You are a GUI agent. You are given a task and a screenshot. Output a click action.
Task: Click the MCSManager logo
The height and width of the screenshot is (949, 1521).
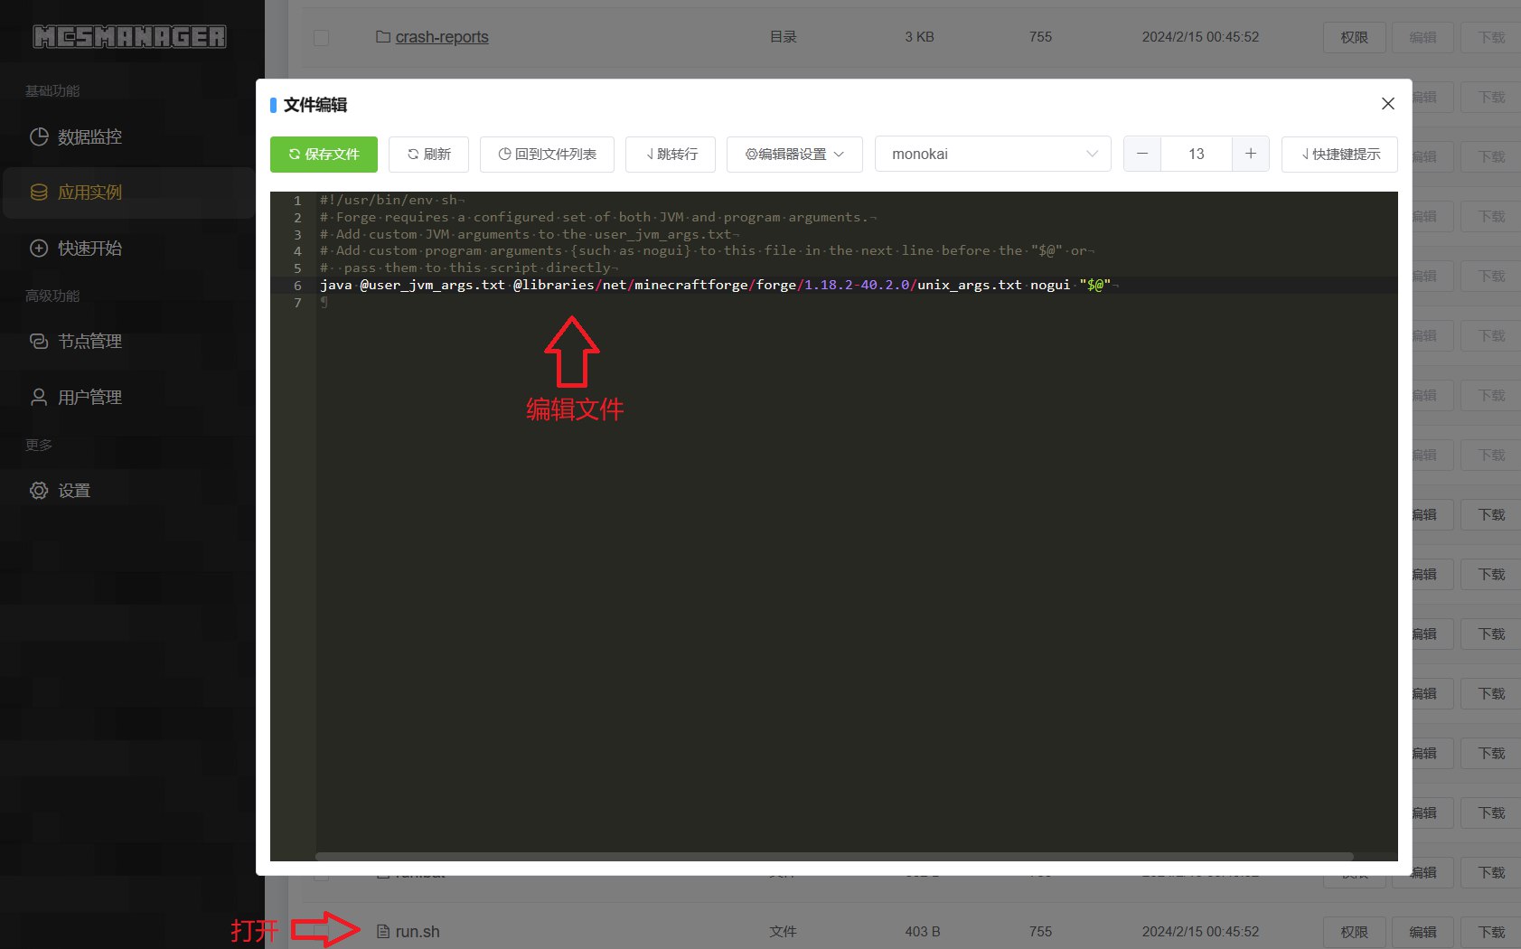(x=129, y=37)
